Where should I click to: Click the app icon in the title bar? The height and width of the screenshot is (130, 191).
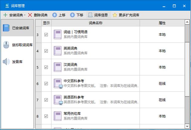pyautogui.click(x=7, y=6)
